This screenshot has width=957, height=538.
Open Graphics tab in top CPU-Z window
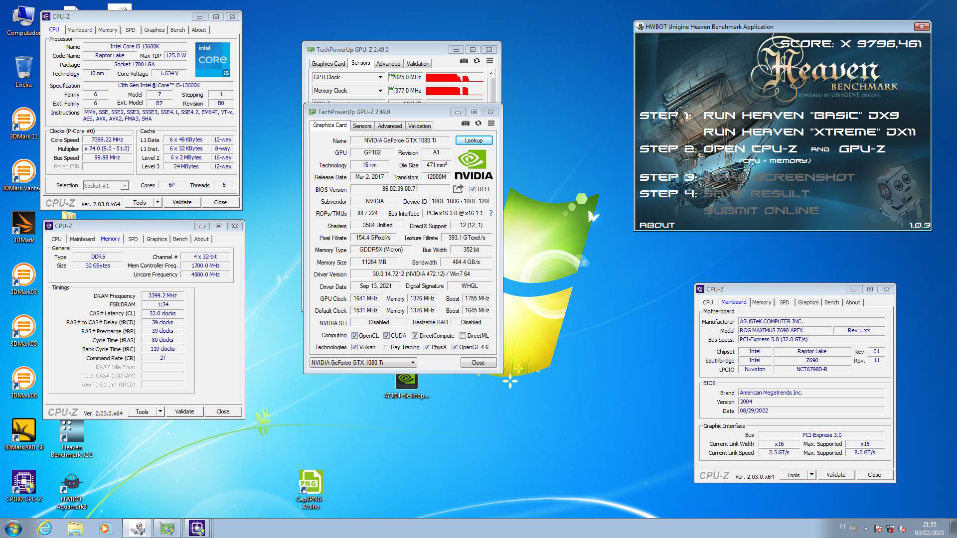tap(155, 30)
